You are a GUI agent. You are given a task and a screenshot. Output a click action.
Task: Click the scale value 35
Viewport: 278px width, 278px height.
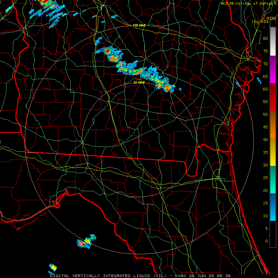pos(265,153)
